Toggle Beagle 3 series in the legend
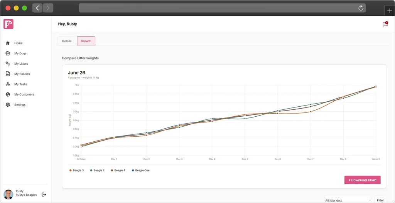 (77, 170)
